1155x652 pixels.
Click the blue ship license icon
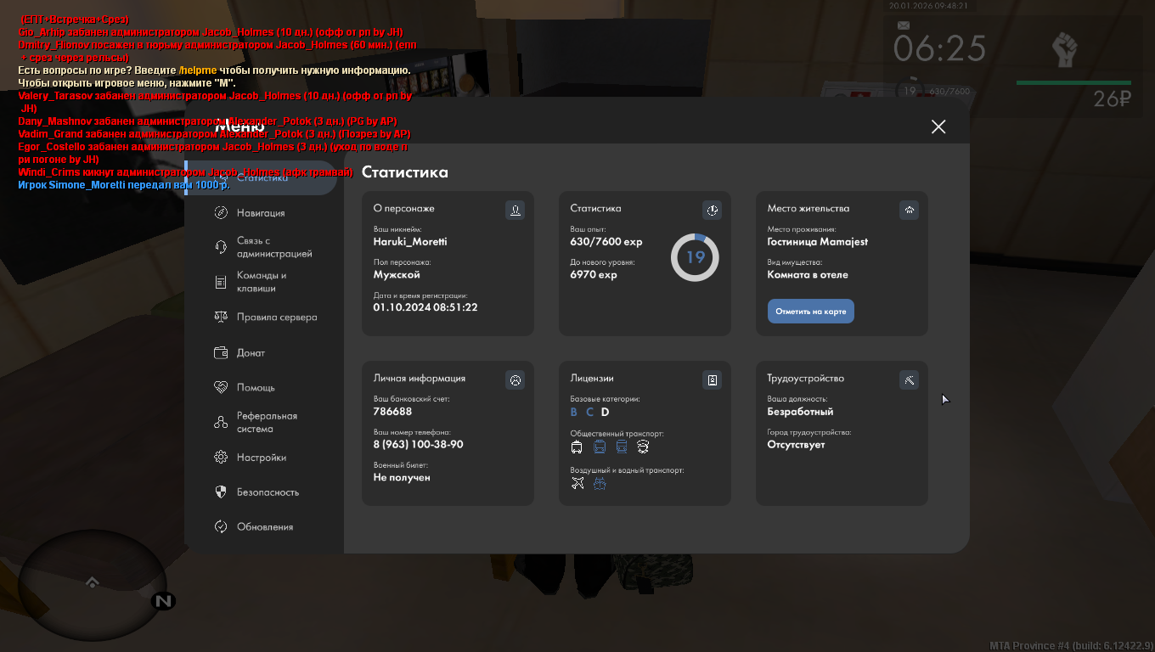click(600, 484)
